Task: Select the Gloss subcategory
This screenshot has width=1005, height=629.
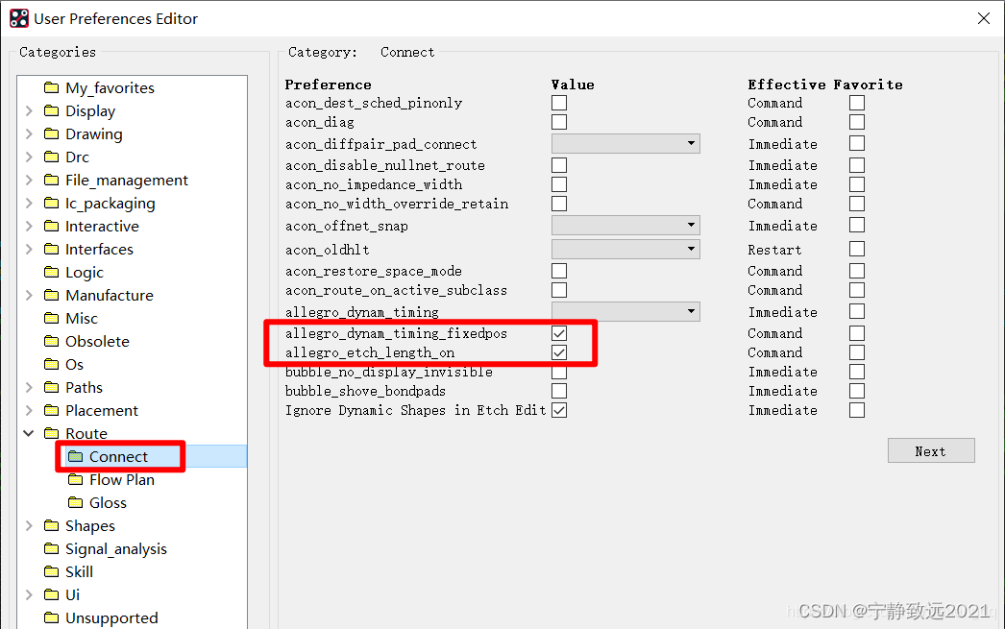Action: (x=108, y=503)
